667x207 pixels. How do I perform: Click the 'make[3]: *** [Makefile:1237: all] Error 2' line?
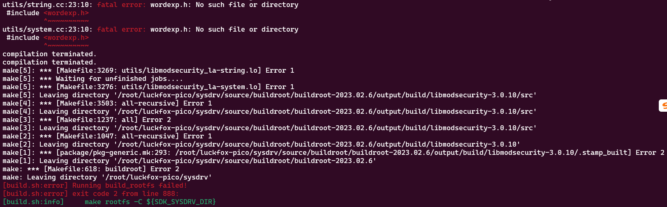coord(87,120)
